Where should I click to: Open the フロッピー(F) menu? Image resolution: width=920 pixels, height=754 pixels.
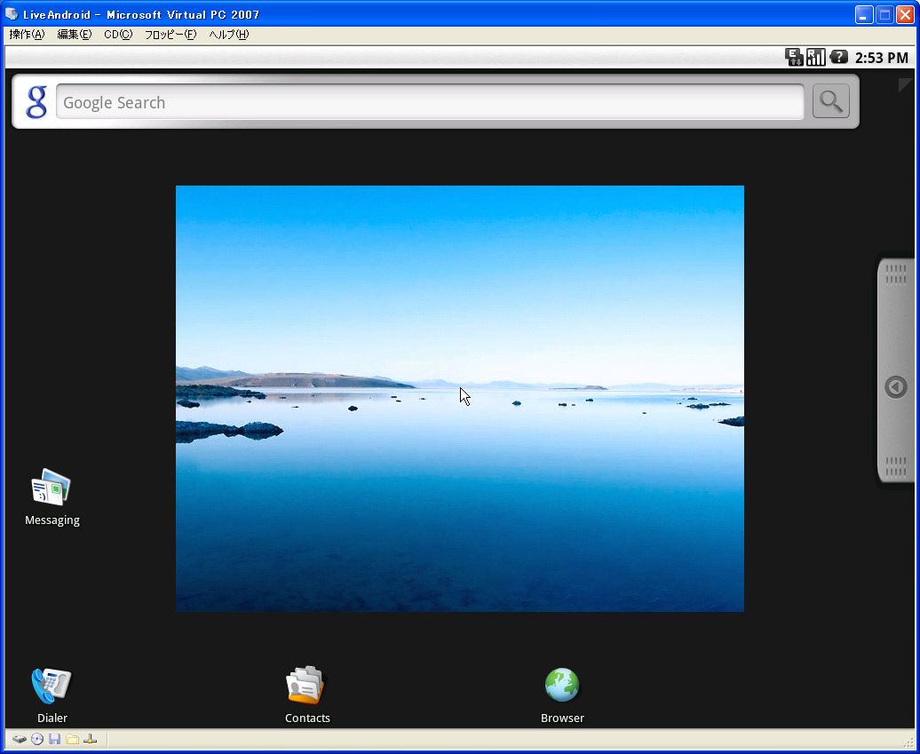point(171,35)
